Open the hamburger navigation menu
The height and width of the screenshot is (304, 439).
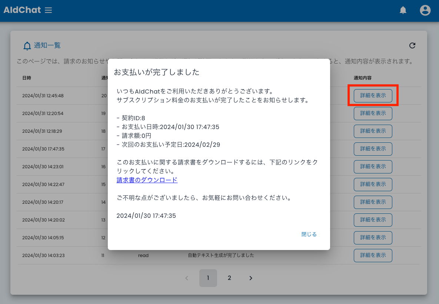49,10
